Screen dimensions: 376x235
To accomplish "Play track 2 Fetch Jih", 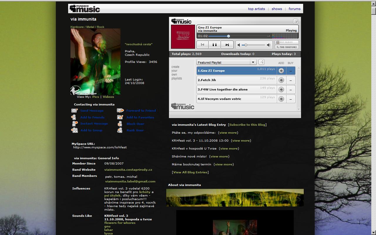I will [236, 80].
